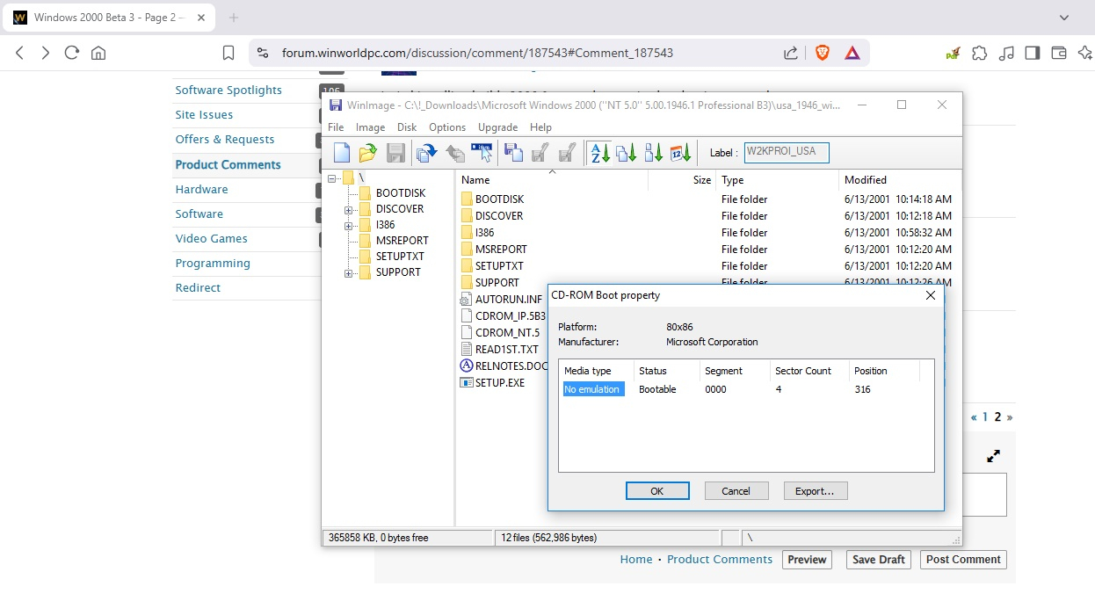Click the Post Comment button

(963, 560)
